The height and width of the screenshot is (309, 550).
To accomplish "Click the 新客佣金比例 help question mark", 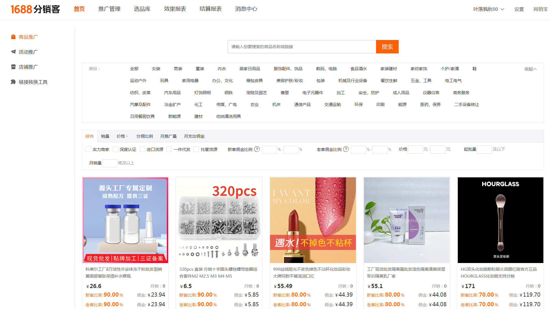I will point(257,149).
